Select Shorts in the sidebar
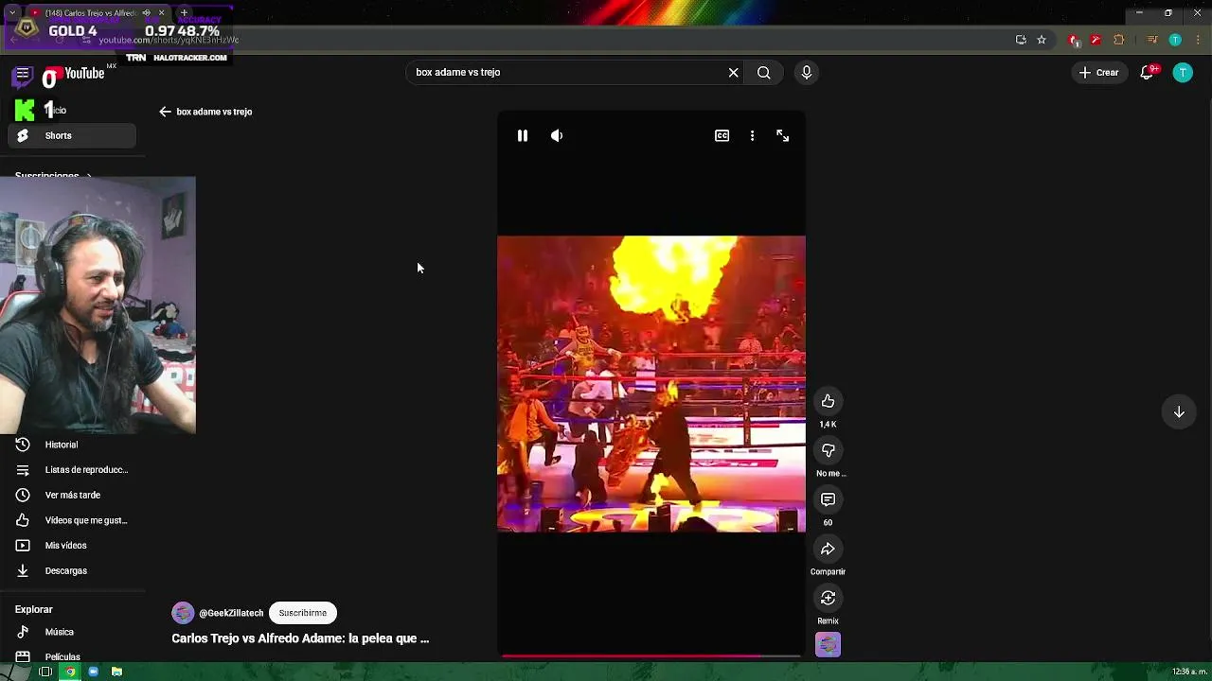The width and height of the screenshot is (1212, 681). (x=72, y=136)
